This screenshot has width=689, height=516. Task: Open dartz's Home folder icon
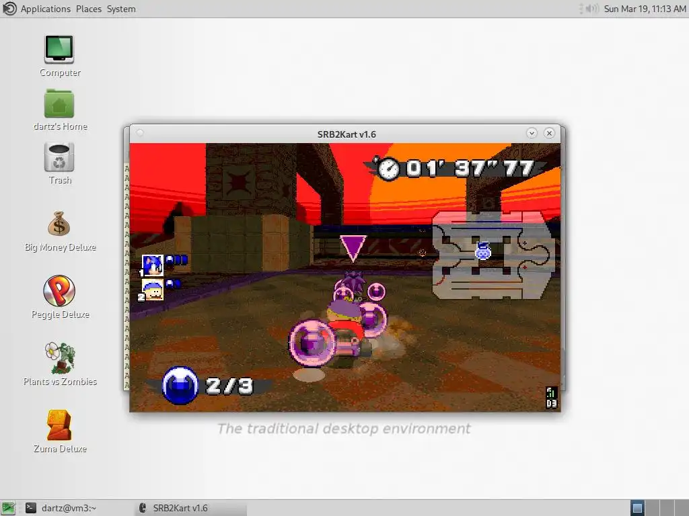[60, 110]
